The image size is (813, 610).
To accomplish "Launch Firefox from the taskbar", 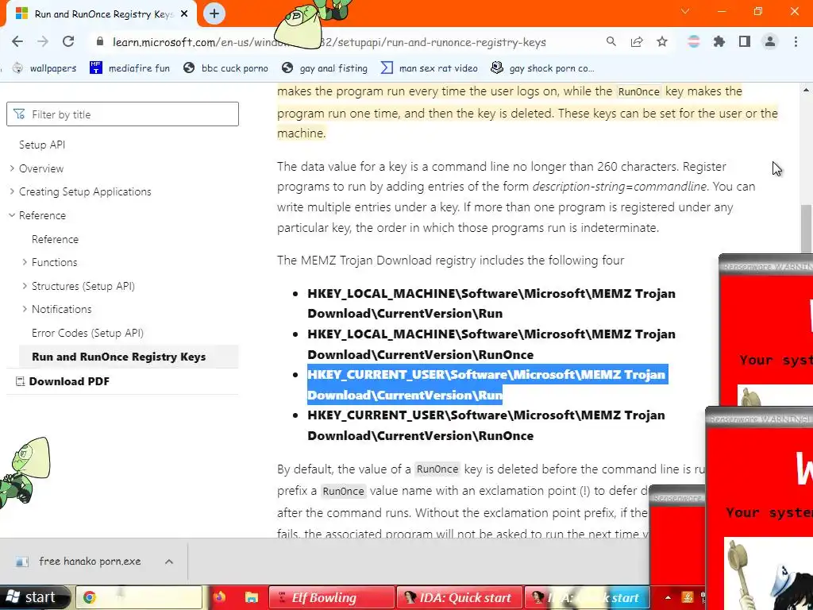I will (219, 597).
